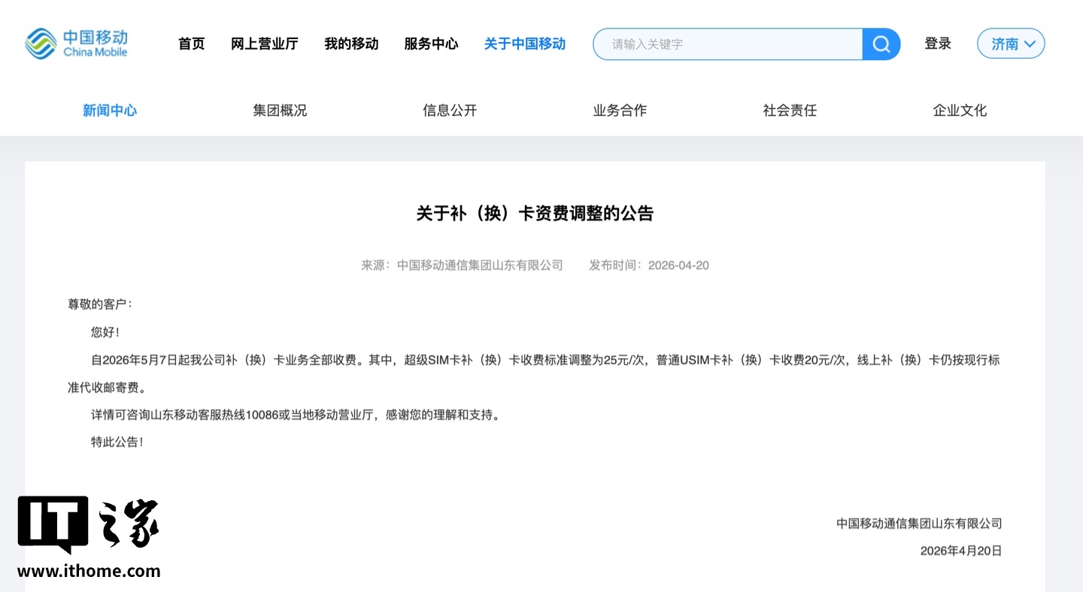Screen dimensions: 1083x592
Task: Open the 网上营业厅 menu item
Action: pos(264,44)
